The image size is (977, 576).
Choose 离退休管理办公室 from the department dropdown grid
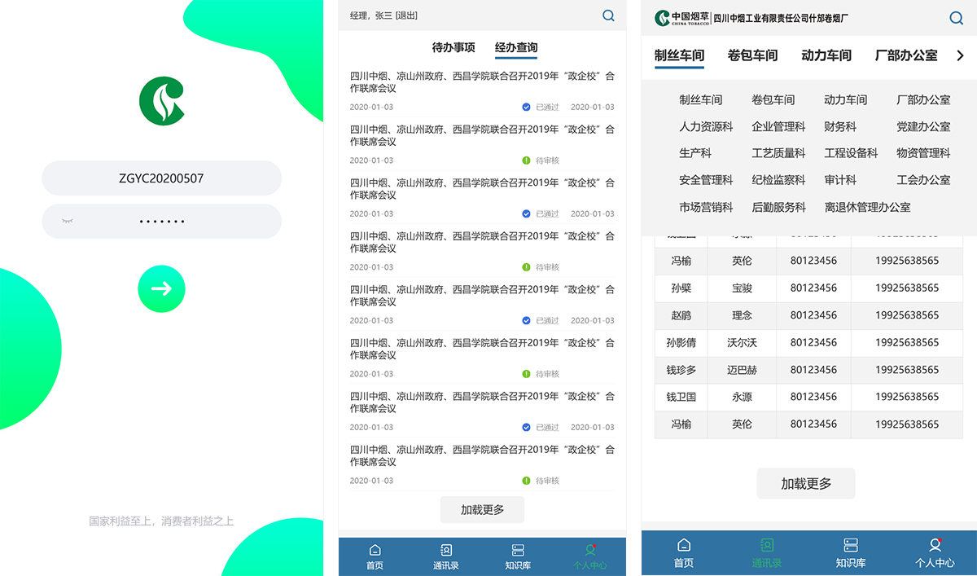pos(867,207)
